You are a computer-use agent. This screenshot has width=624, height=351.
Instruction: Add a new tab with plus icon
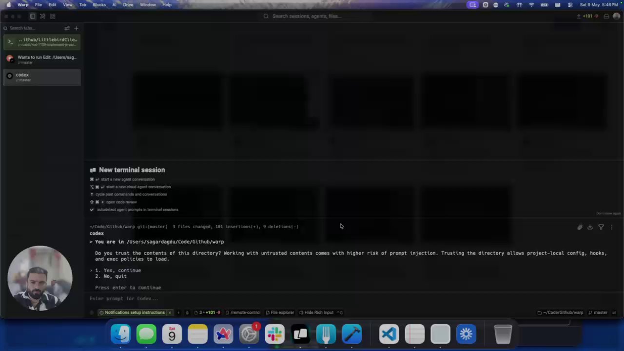[x=76, y=28]
